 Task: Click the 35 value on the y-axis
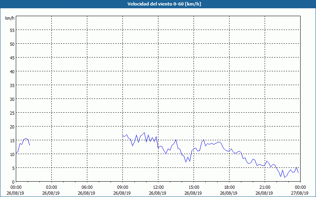click(12, 85)
